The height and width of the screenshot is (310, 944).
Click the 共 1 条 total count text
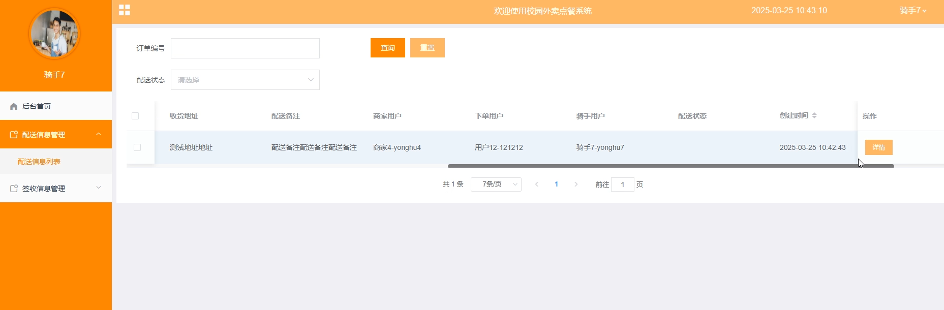pos(453,184)
